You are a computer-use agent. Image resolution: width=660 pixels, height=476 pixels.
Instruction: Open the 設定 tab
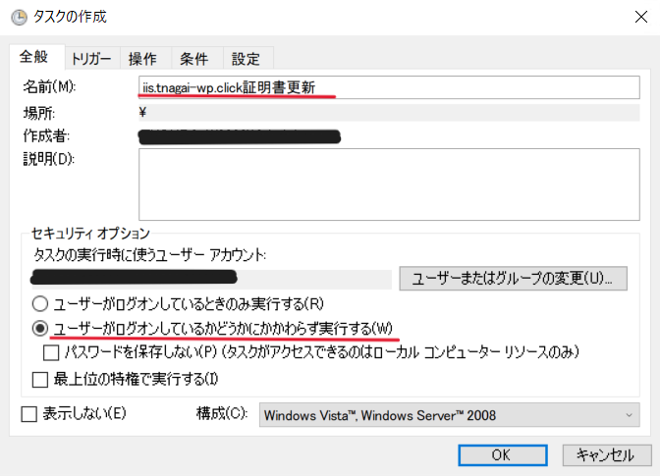pyautogui.click(x=246, y=58)
